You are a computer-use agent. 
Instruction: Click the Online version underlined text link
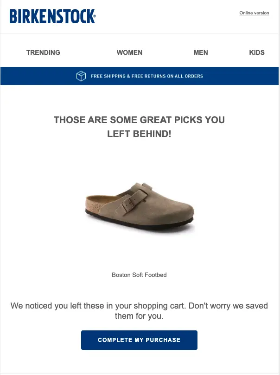[254, 13]
